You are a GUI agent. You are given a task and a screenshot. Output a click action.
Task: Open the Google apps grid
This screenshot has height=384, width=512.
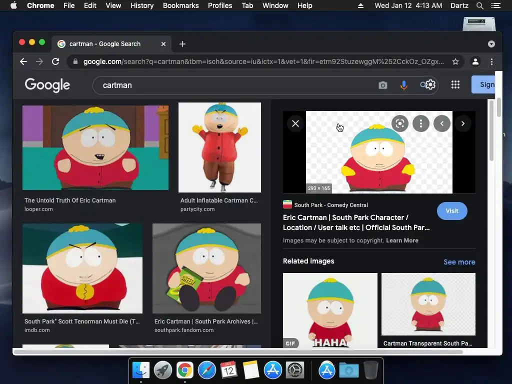(x=455, y=84)
